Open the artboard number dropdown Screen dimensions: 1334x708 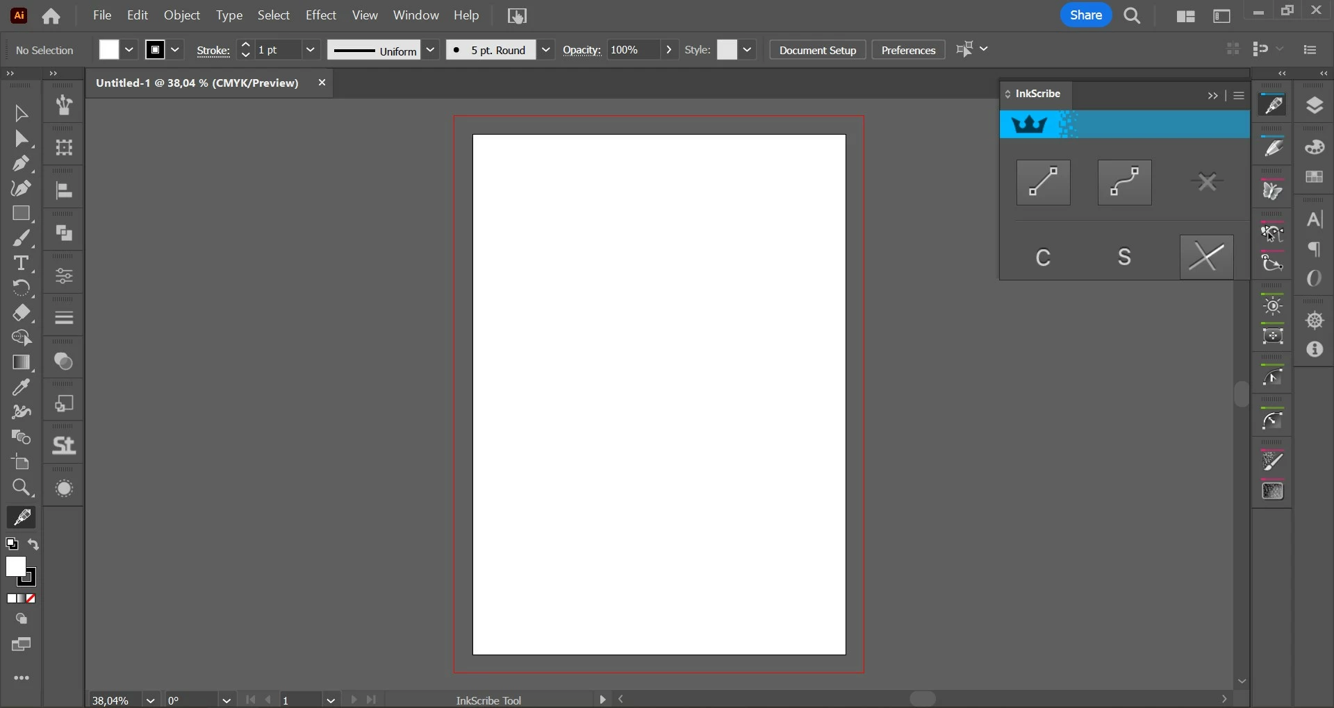331,700
